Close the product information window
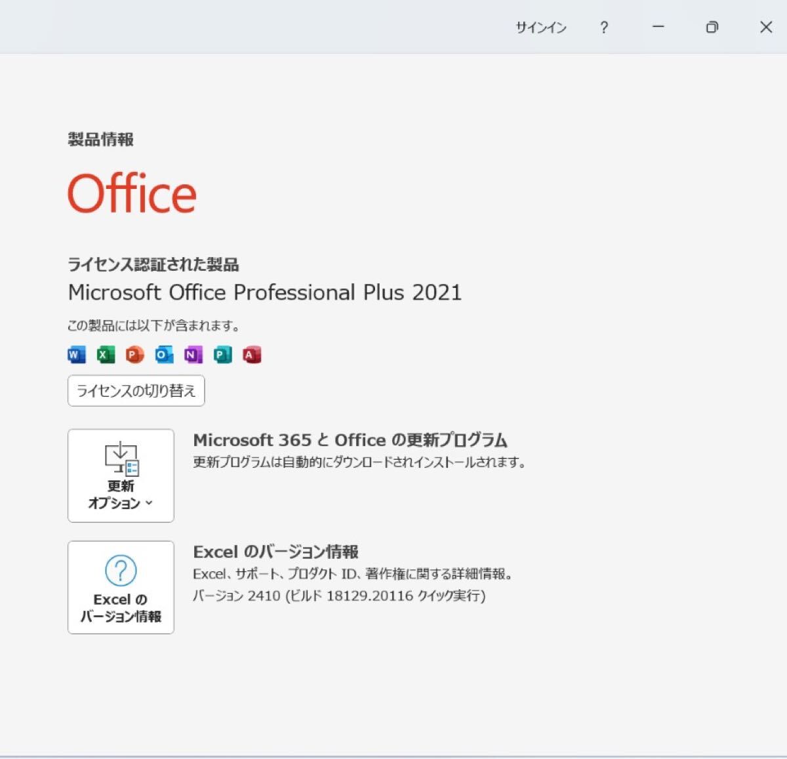The height and width of the screenshot is (759, 787). click(x=766, y=27)
